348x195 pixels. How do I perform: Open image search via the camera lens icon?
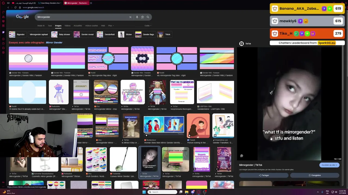point(142,17)
